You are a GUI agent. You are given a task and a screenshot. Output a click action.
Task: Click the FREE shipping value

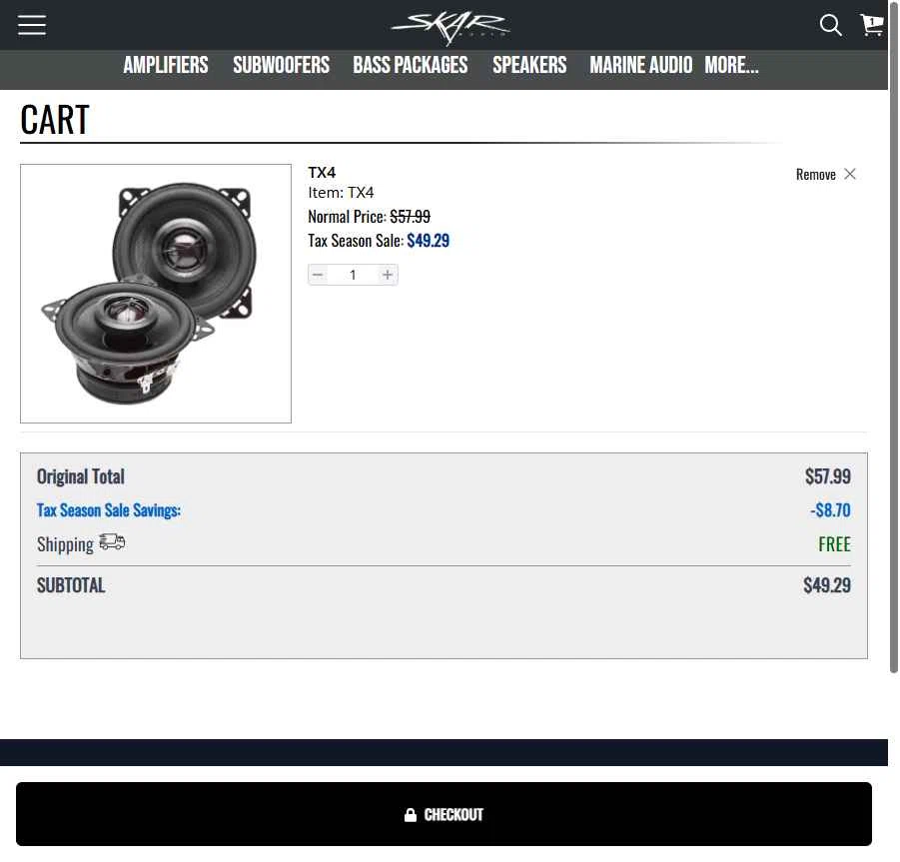tap(834, 544)
